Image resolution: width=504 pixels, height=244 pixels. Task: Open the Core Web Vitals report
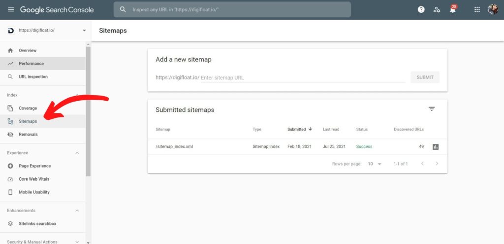(x=43, y=179)
